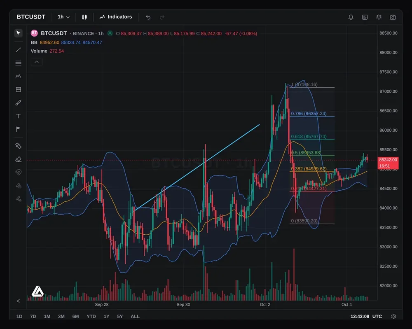Toggle lock all drawings icon

tap(18, 186)
